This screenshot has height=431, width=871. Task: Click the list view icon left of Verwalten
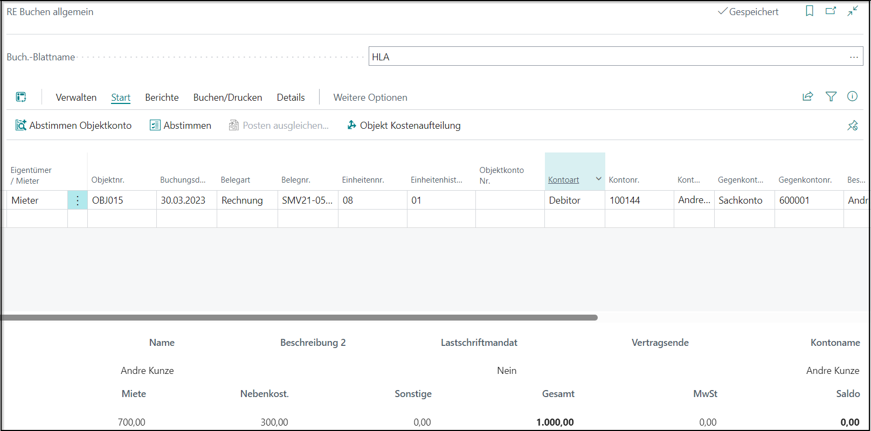(21, 98)
